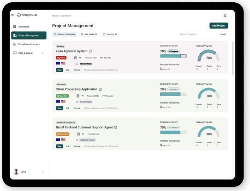Open Loan Approval System external link icon
This screenshot has height=191, width=250.
90,51
